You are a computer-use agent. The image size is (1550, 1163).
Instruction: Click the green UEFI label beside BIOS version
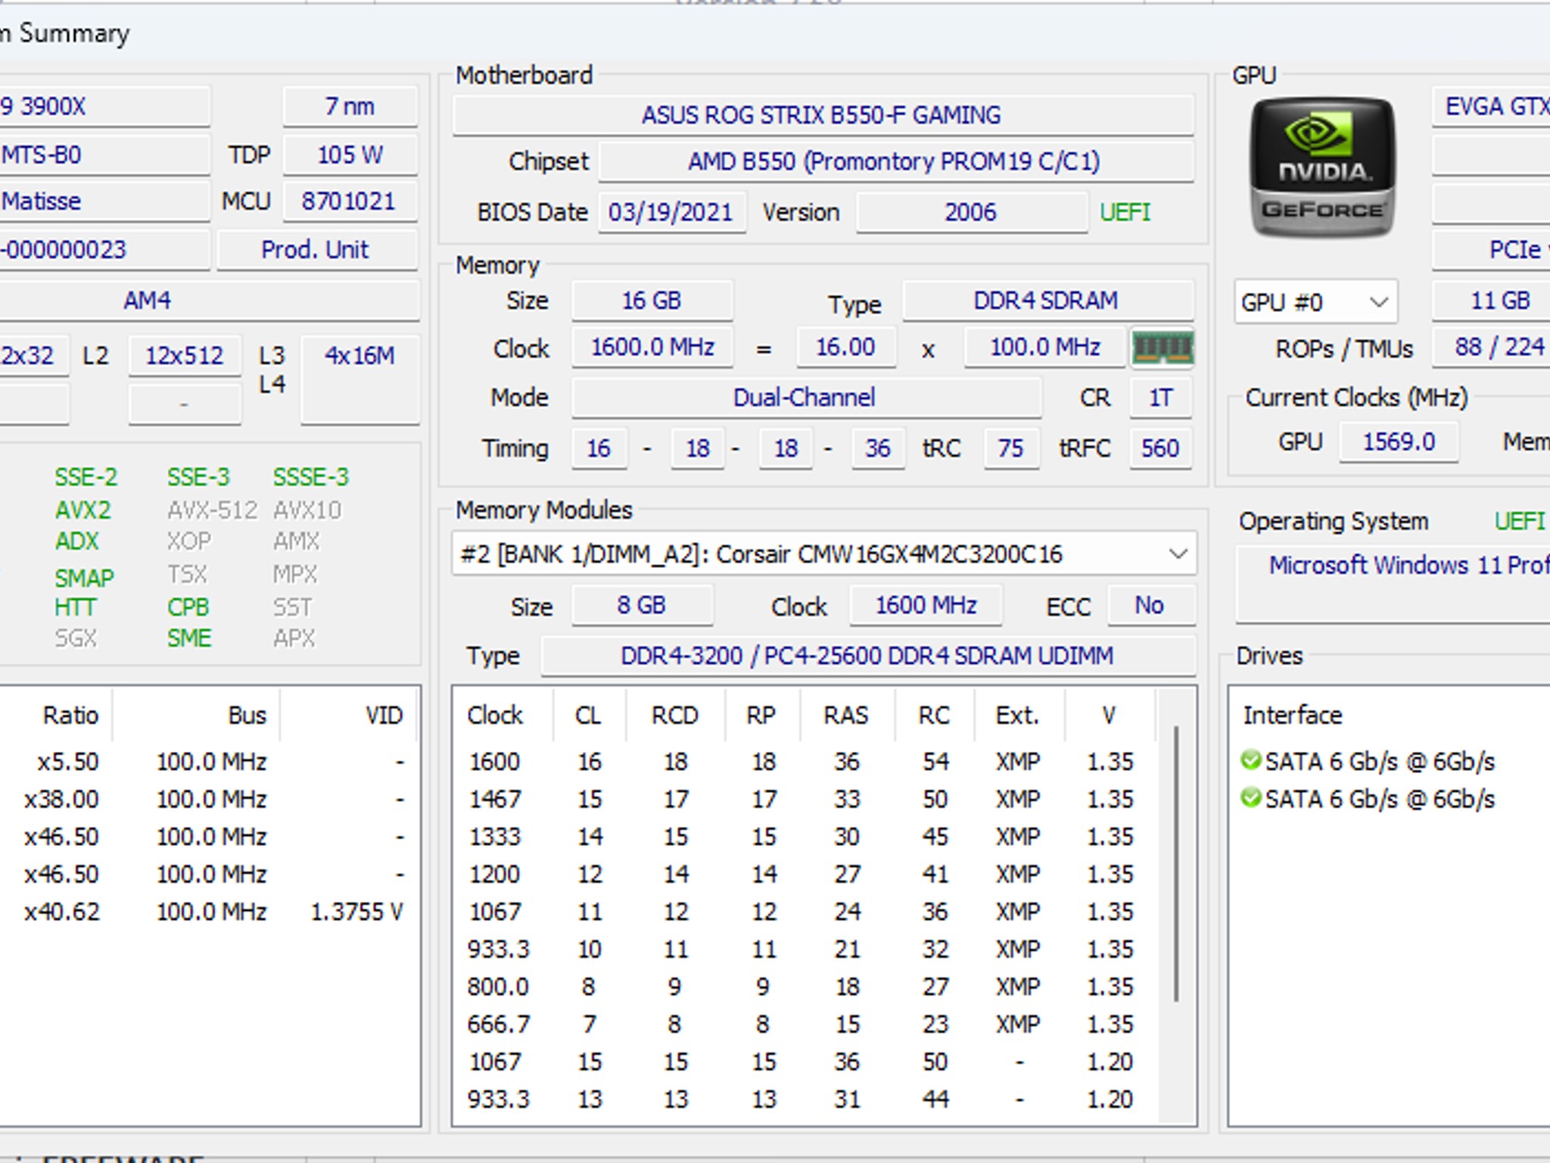1125,212
